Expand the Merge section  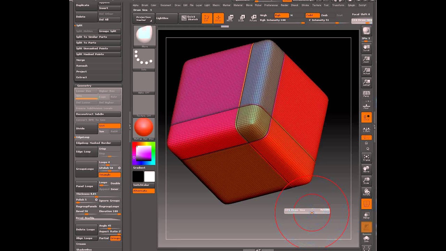coord(80,60)
